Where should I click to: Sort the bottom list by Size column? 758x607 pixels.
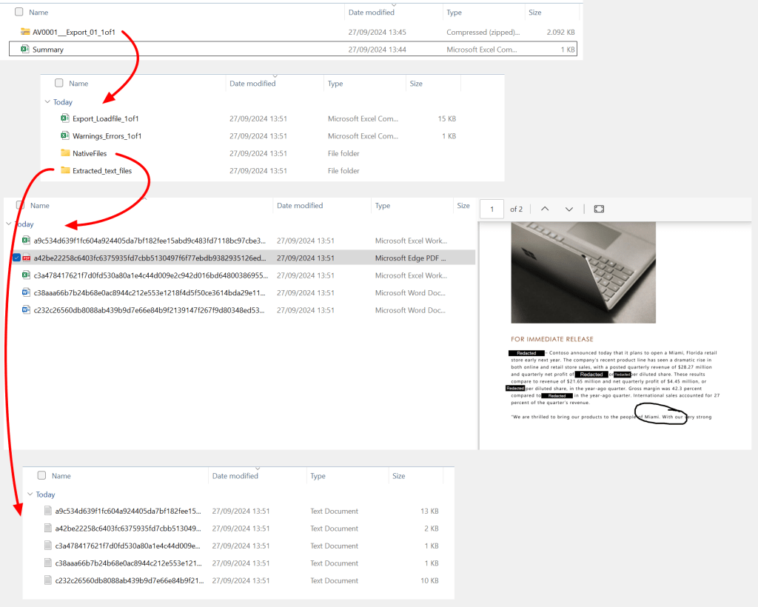pos(398,476)
